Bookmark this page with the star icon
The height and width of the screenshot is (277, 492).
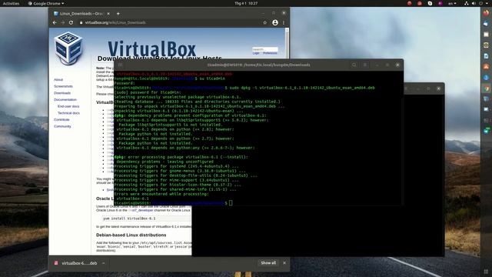[x=264, y=22]
